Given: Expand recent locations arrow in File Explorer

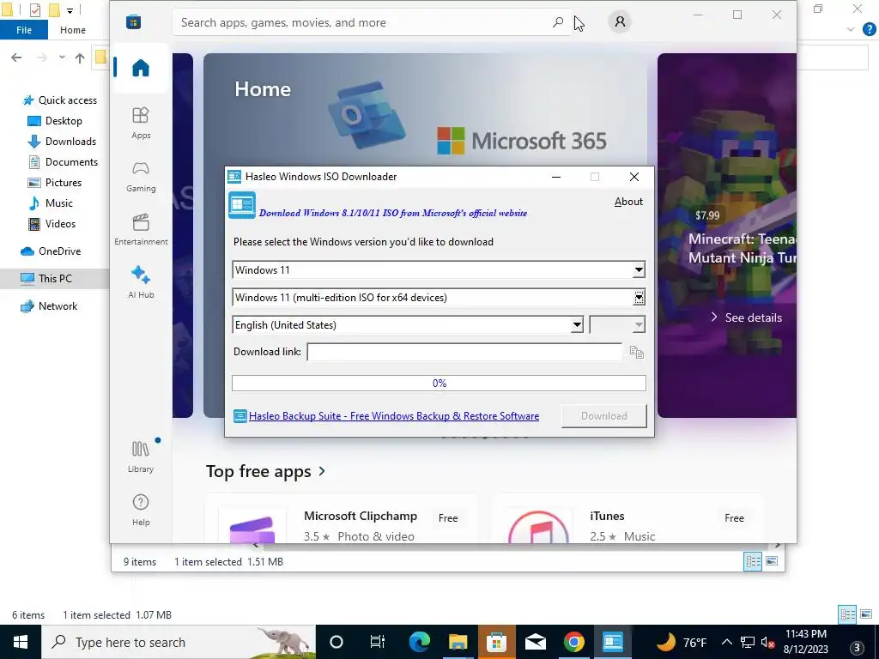Looking at the screenshot, I should coord(62,57).
